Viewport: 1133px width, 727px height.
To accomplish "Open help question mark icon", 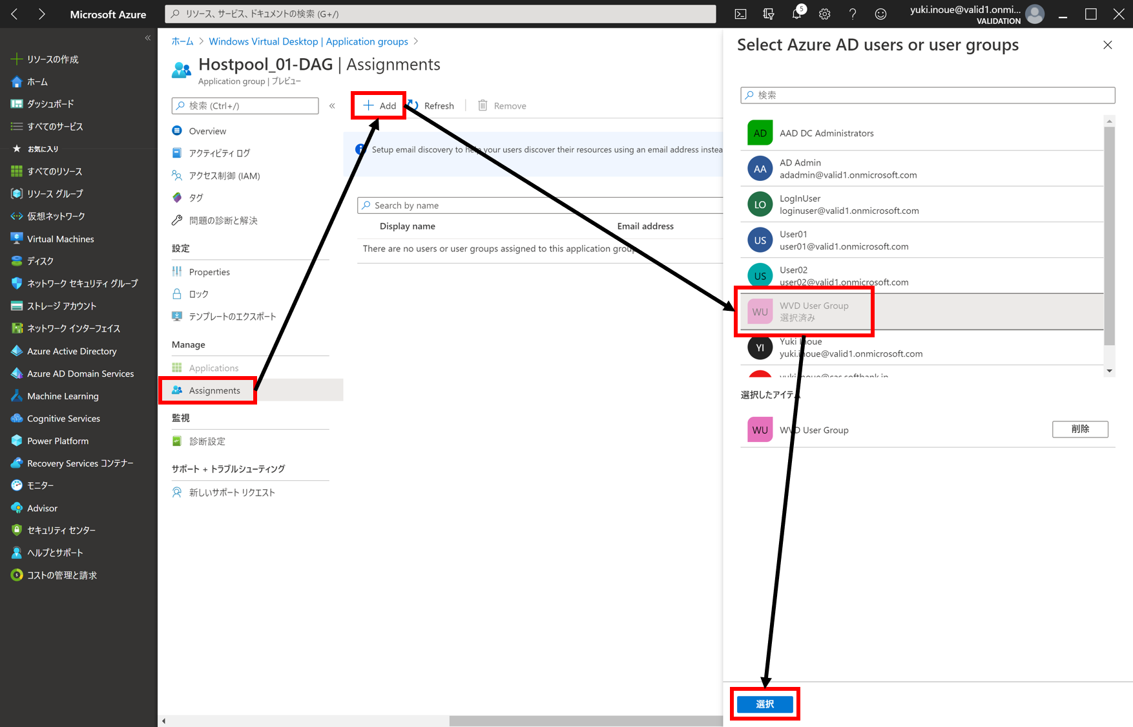I will tap(853, 14).
